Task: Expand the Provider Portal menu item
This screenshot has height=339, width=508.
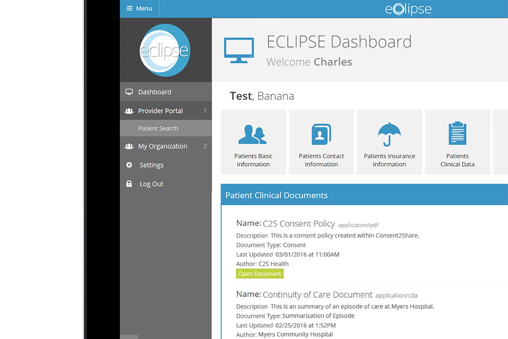Action: (x=166, y=111)
